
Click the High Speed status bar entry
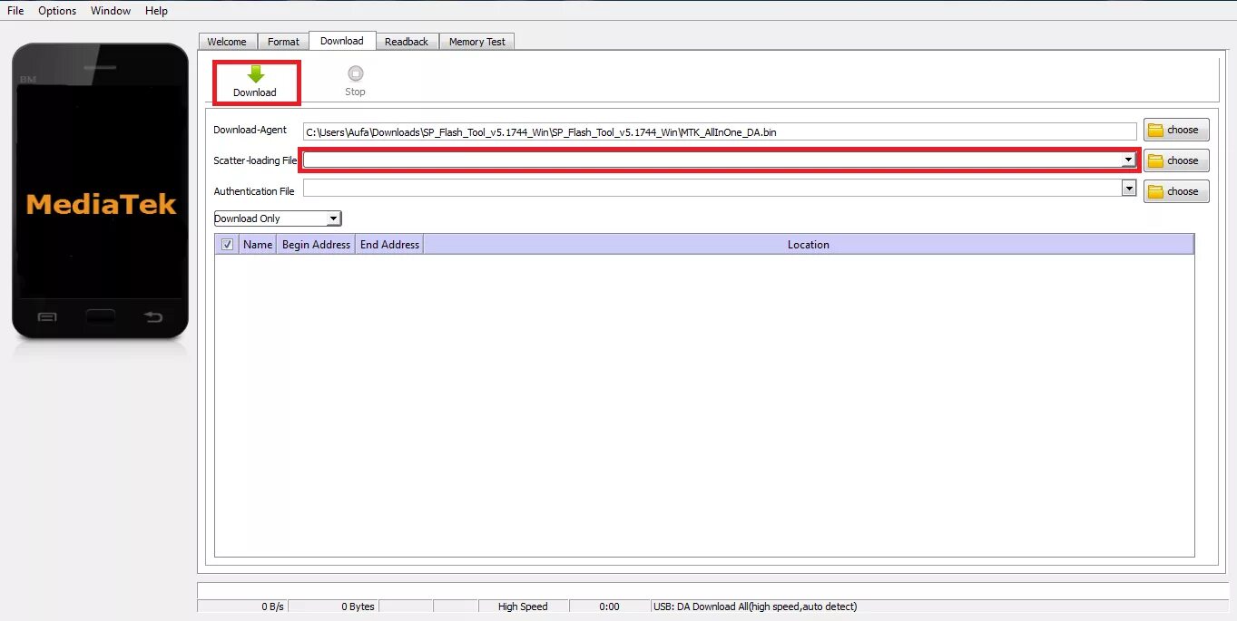pyautogui.click(x=523, y=606)
